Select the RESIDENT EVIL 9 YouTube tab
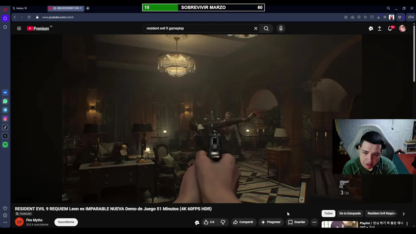The height and width of the screenshot is (234, 416). [66, 8]
